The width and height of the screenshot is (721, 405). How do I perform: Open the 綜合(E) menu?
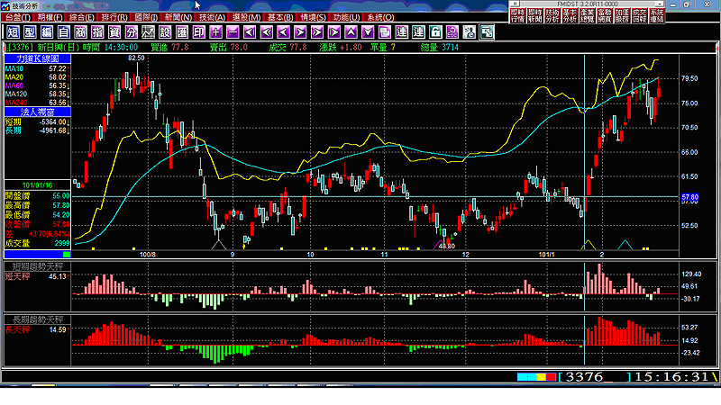82,17
